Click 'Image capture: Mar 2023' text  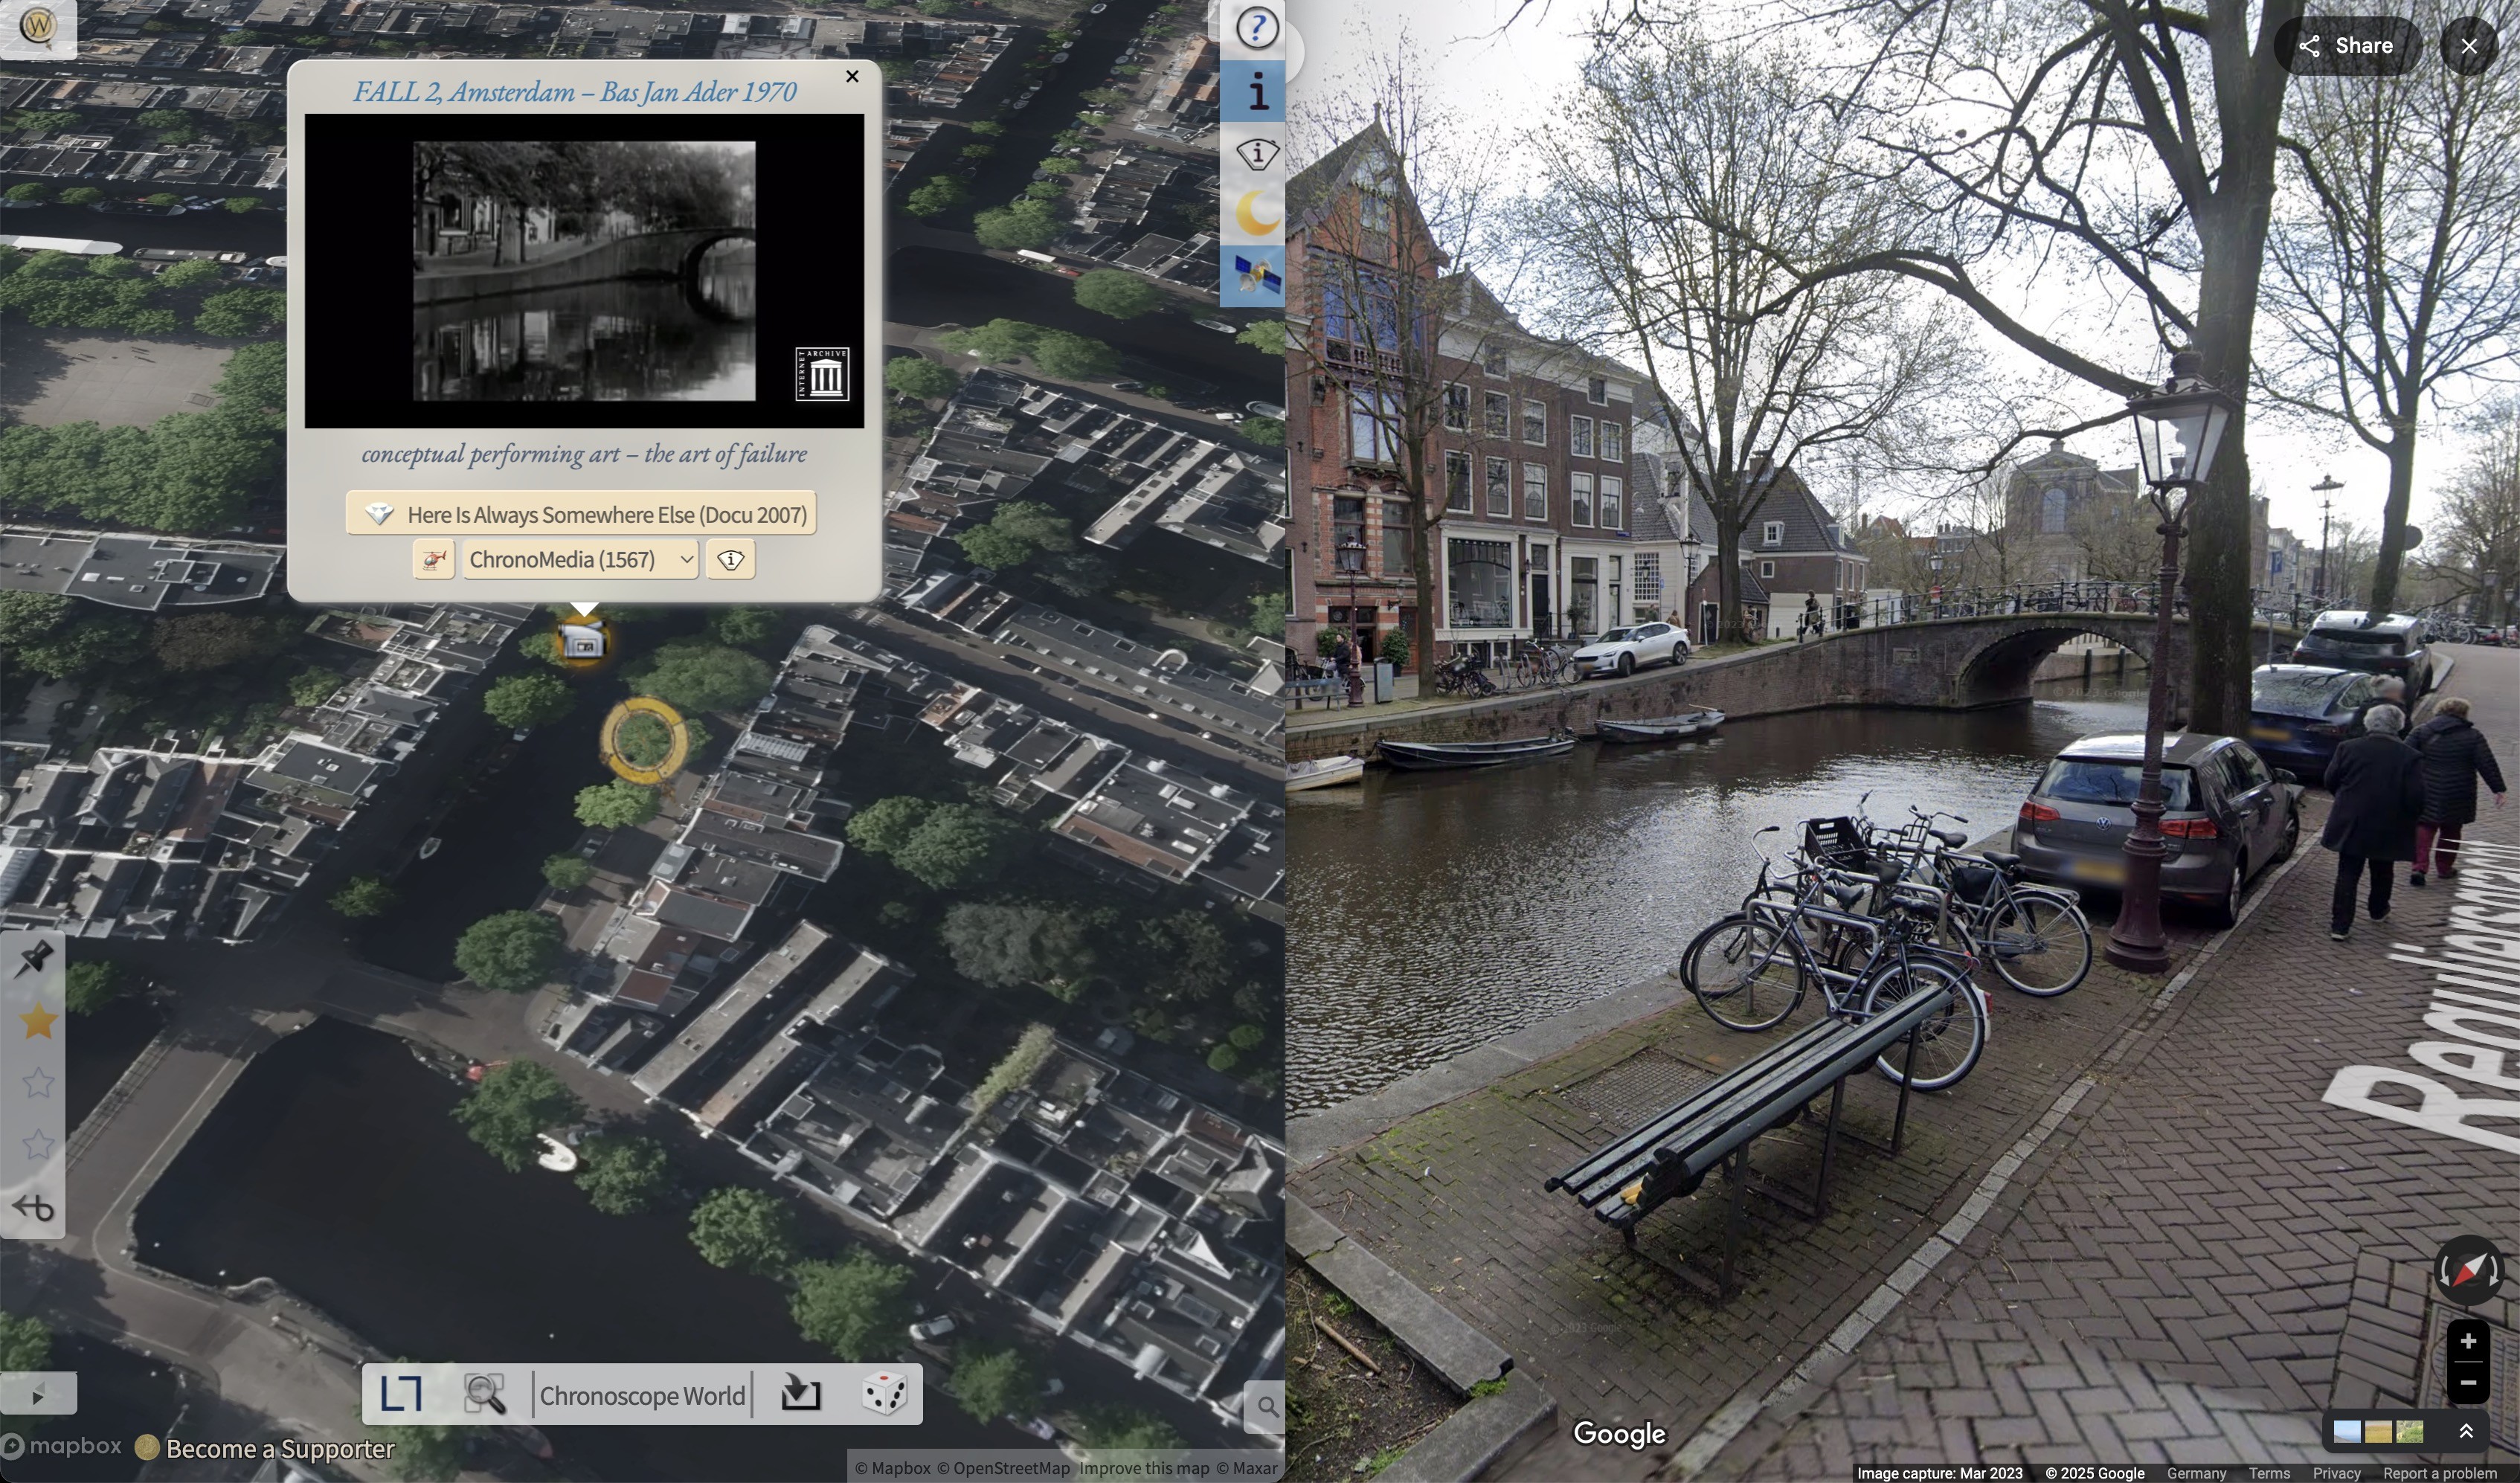tap(1939, 1473)
